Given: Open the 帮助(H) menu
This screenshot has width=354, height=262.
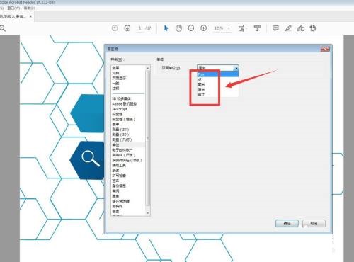Looking at the screenshot, I should pyautogui.click(x=30, y=8).
